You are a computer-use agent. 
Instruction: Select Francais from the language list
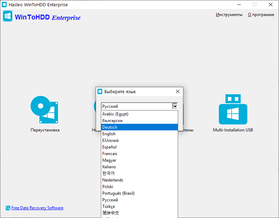139,154
